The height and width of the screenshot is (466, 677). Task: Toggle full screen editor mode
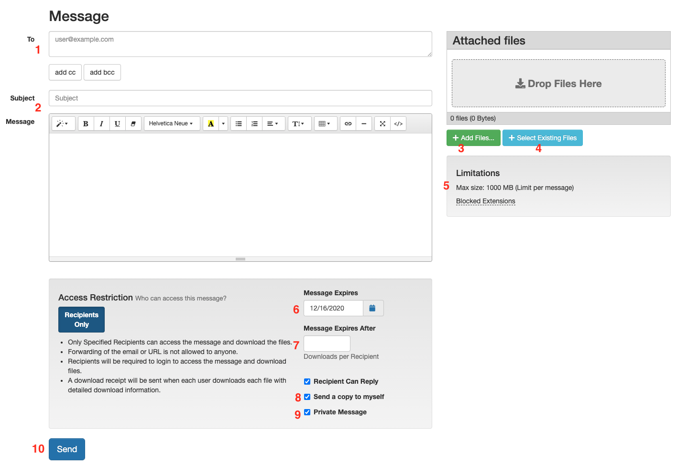382,123
